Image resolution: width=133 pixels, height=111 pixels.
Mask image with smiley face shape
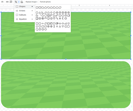(51, 18)
